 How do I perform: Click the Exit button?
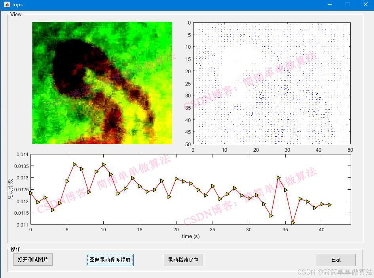(x=336, y=260)
